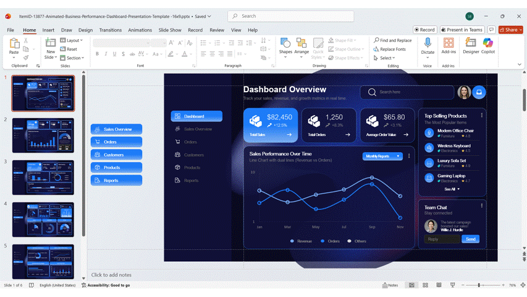
Task: Expand Shape Fill options
Action: (342, 40)
